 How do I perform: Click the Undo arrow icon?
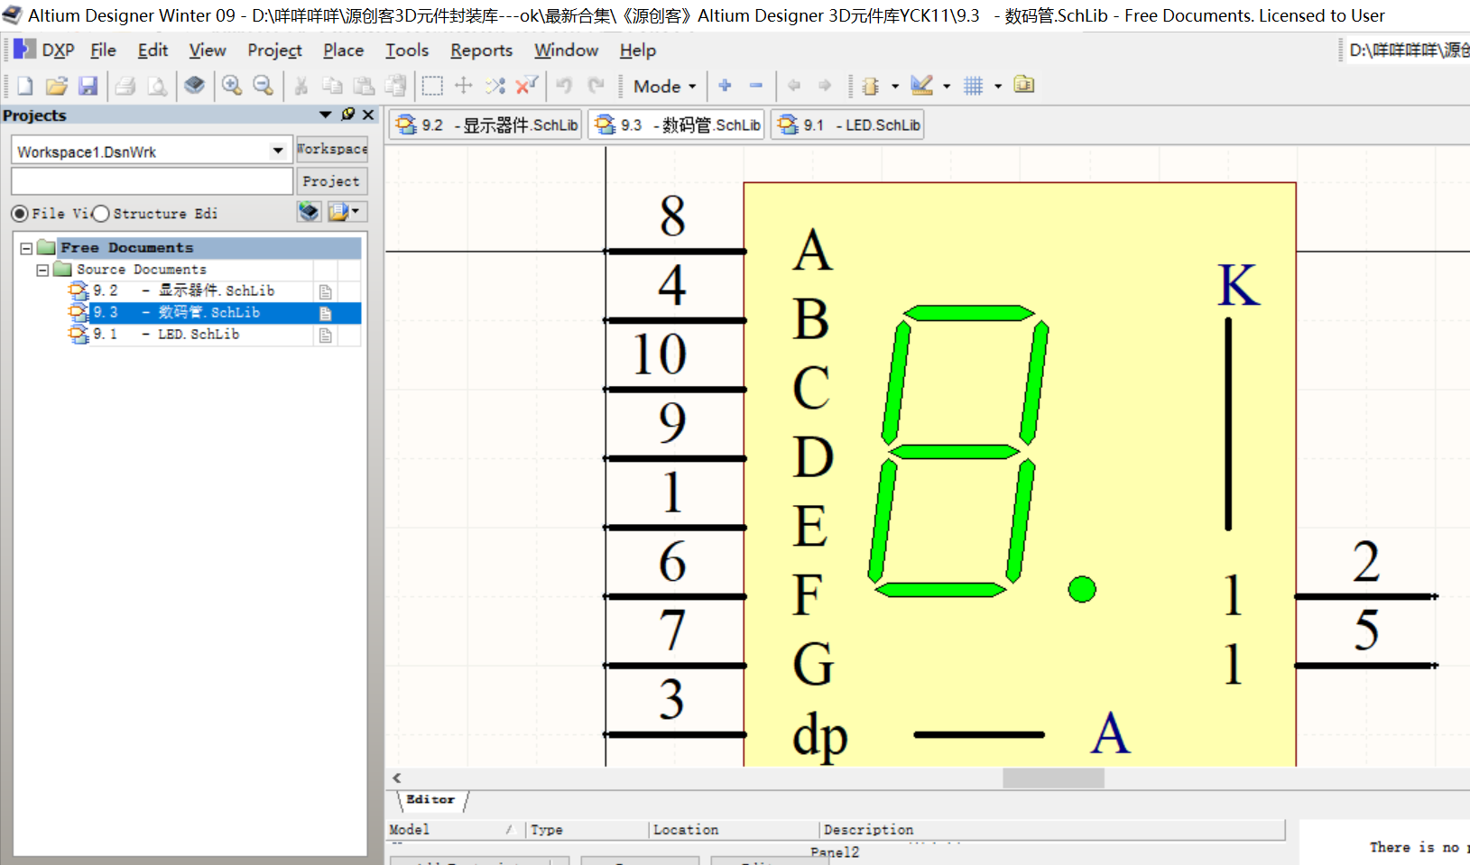tap(564, 86)
